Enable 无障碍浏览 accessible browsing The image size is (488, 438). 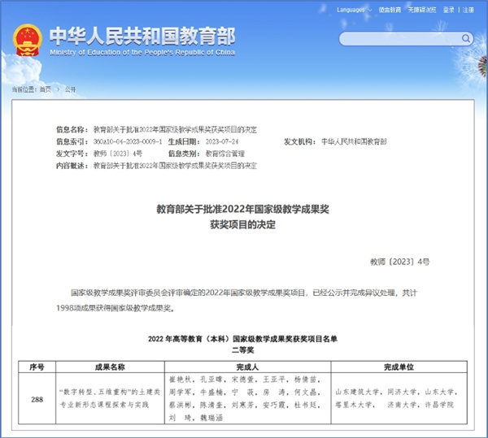(x=422, y=11)
